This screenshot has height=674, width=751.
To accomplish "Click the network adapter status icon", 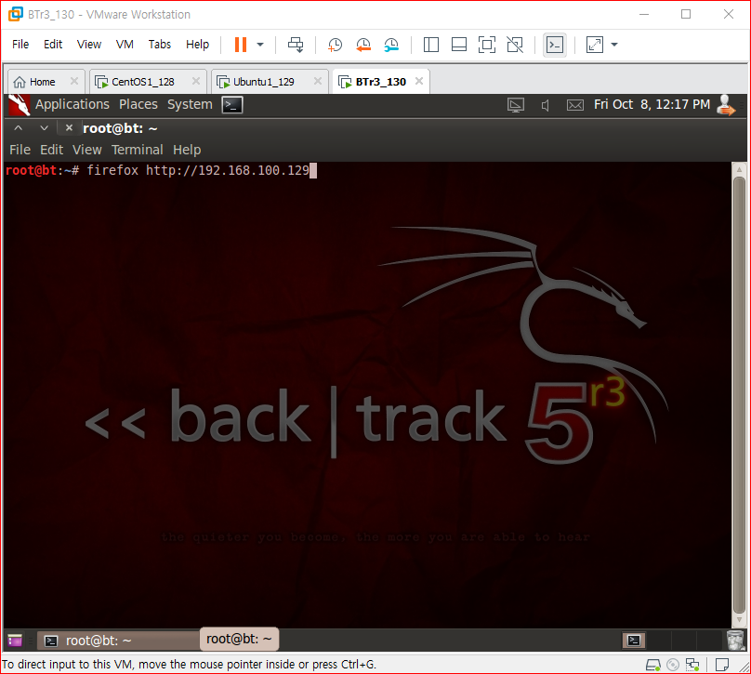I will pos(692,665).
